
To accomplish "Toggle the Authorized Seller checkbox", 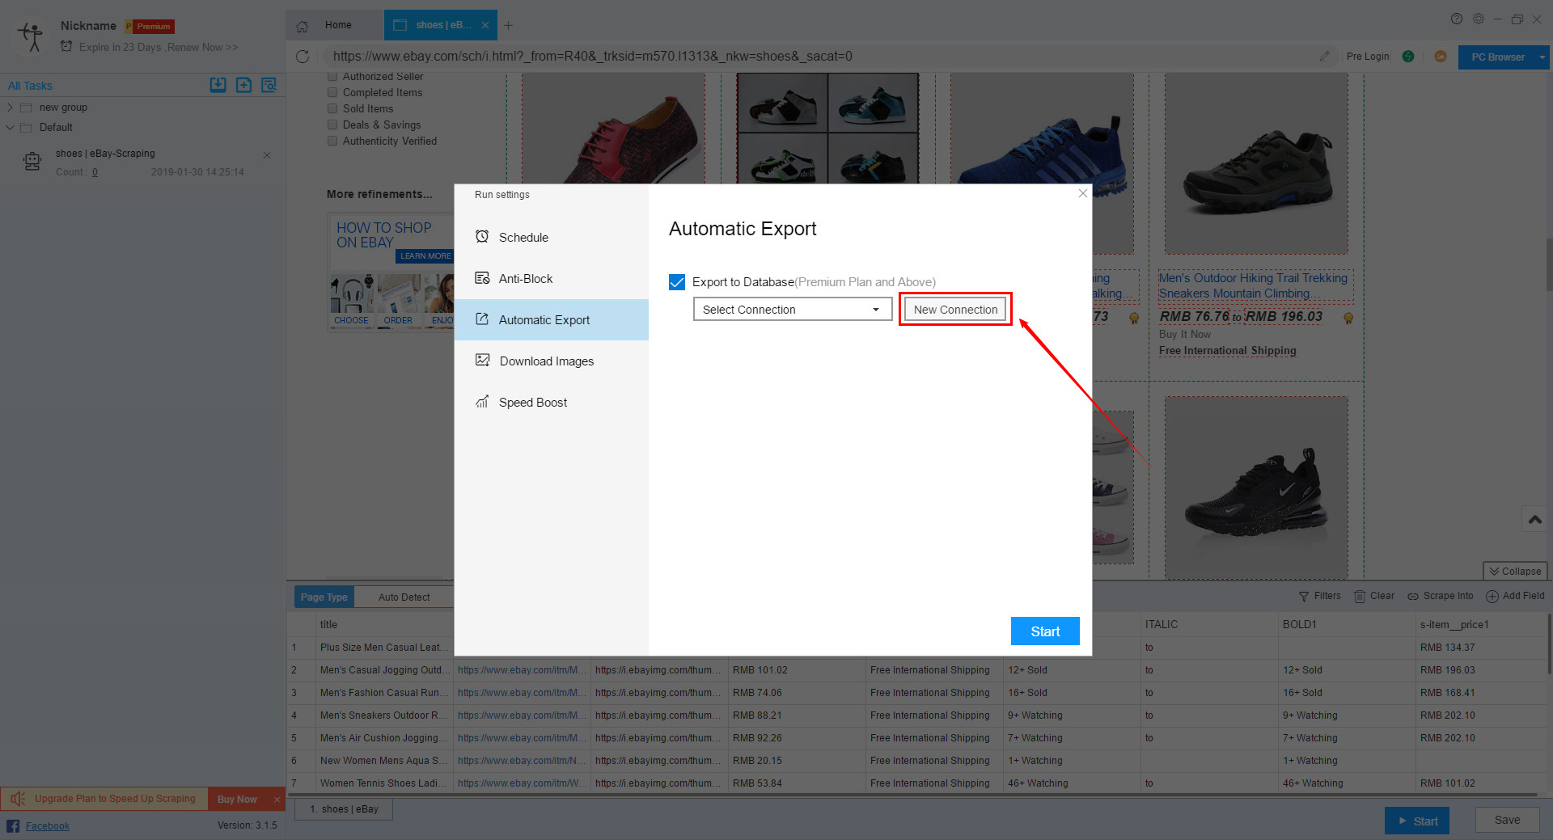I will pyautogui.click(x=332, y=77).
